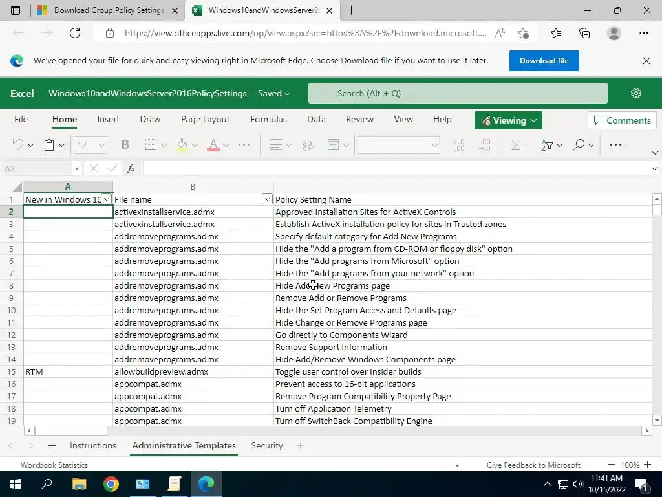Click the AutoSum sigma icon
Viewport: 662px width, 497px height.
[515, 145]
